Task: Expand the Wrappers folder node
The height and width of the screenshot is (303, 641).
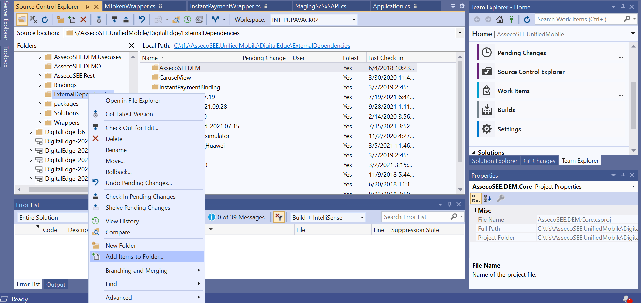Action: (39, 123)
